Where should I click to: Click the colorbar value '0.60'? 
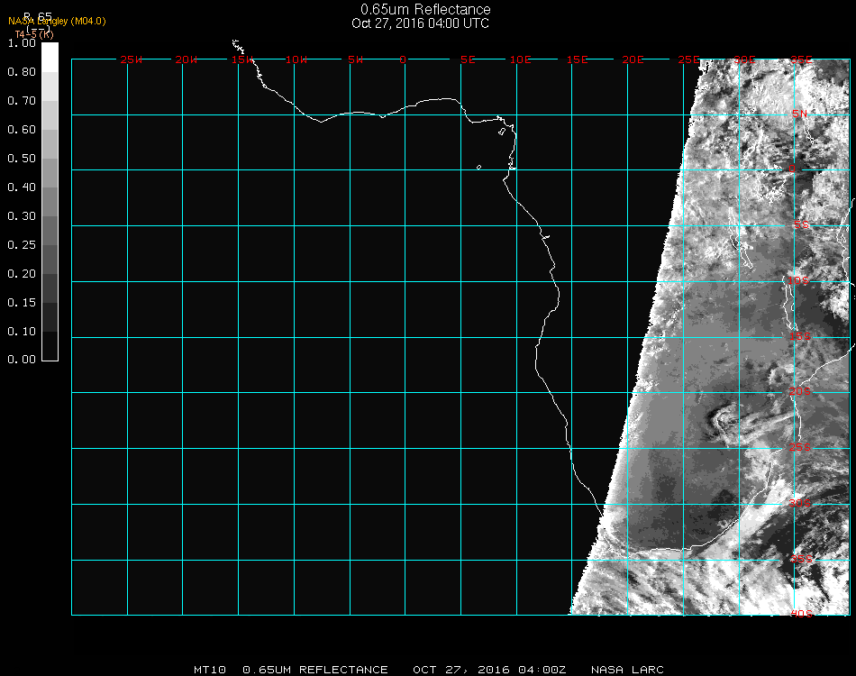pos(22,130)
